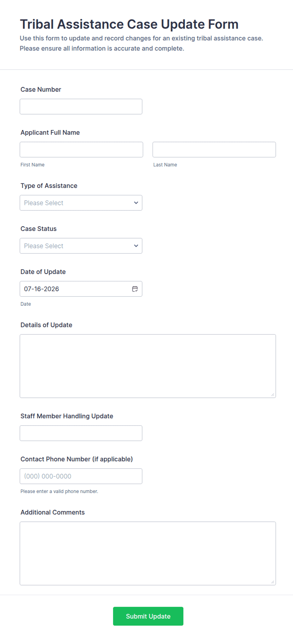Screen dimensions: 293x641
Task: Open the Case Status dropdown
Action: pos(81,246)
